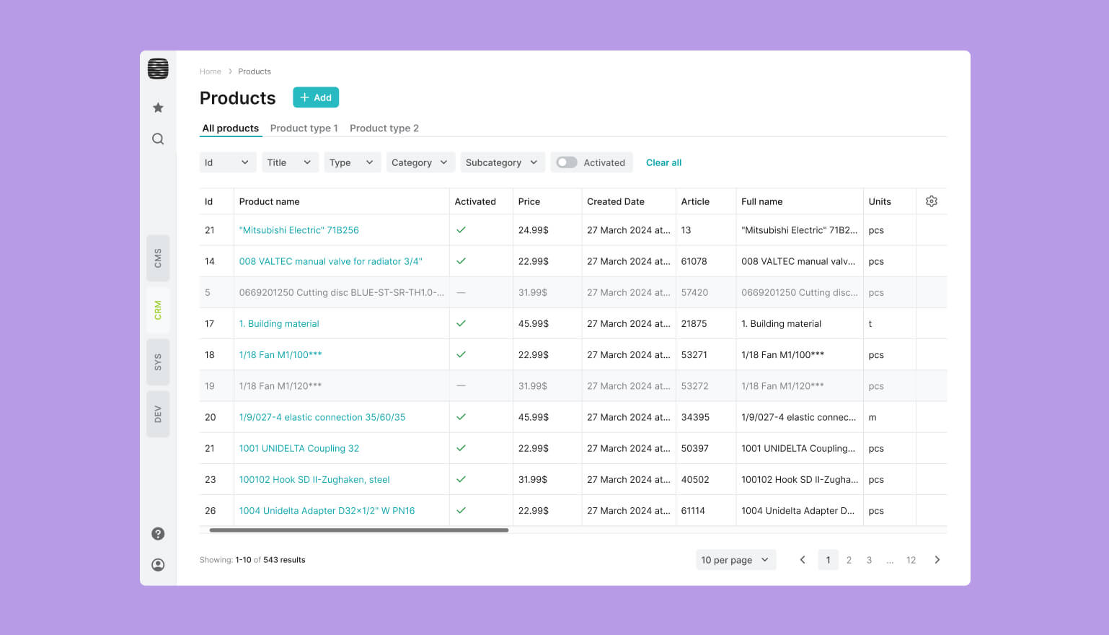Go to previous page with left arrow

point(802,560)
